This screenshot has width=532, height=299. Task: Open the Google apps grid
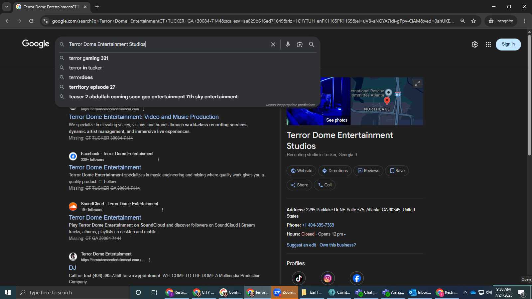tap(488, 44)
